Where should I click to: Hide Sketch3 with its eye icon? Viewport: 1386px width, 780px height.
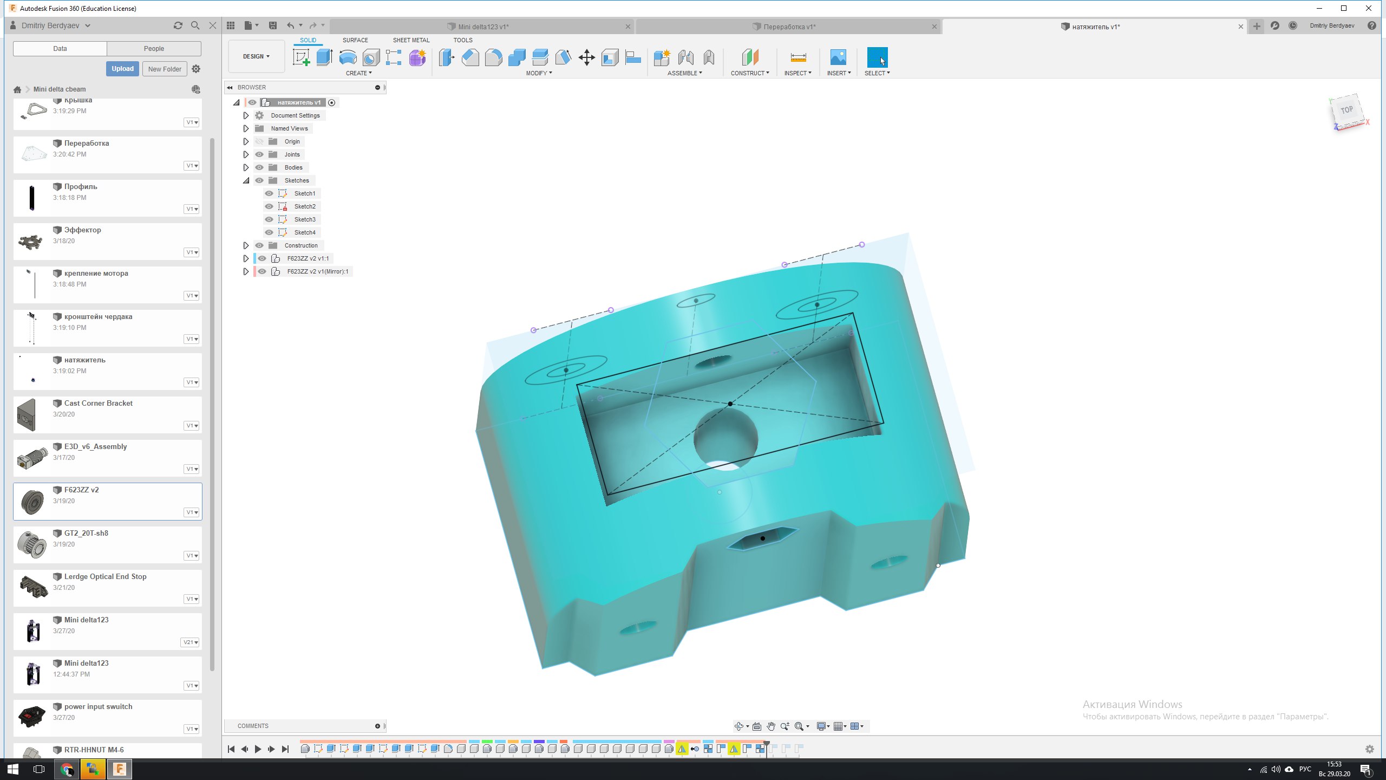(269, 219)
